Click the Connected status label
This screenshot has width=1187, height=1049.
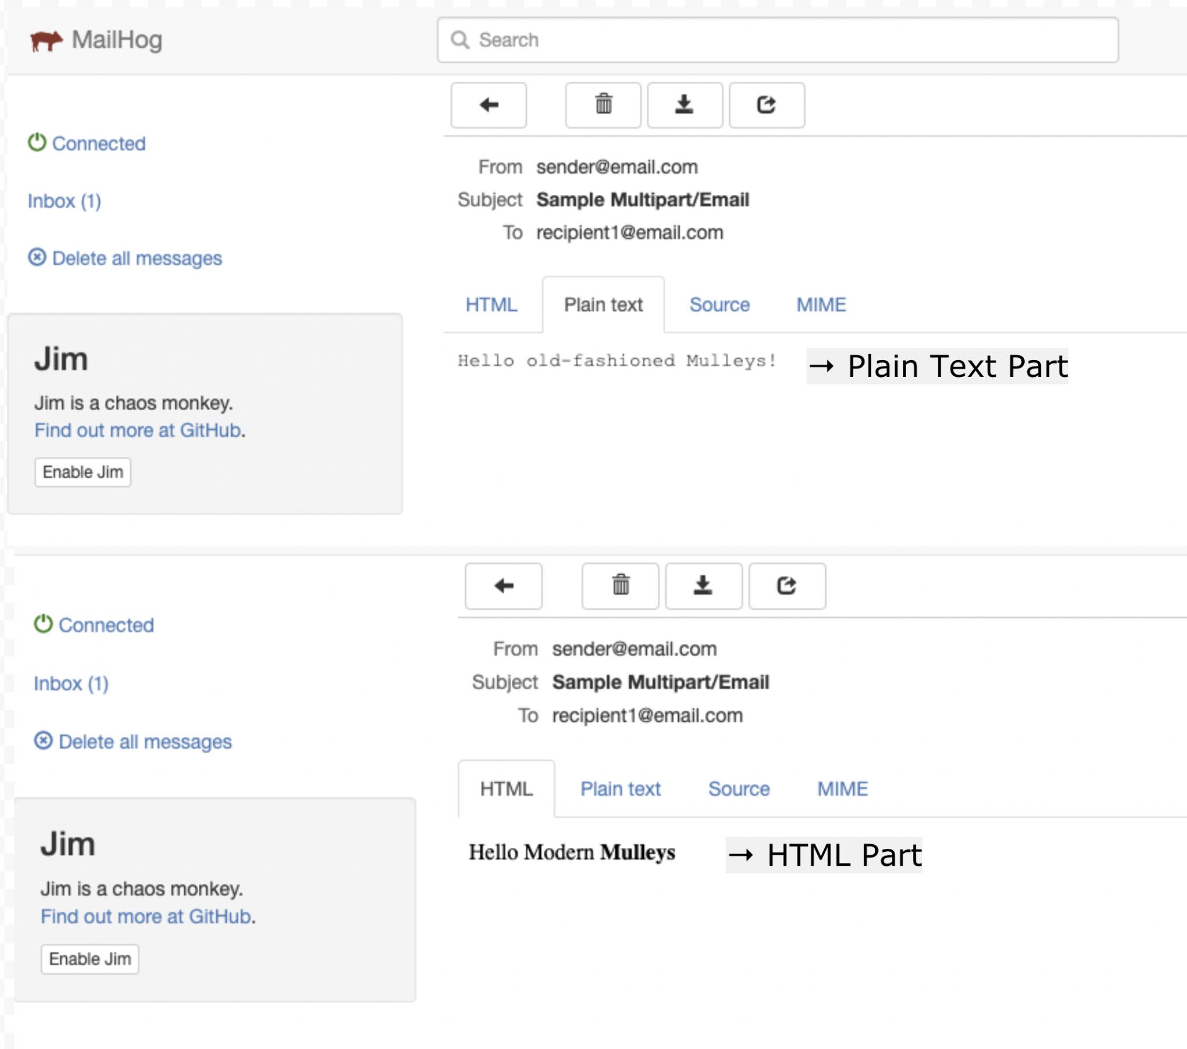pyautogui.click(x=99, y=143)
